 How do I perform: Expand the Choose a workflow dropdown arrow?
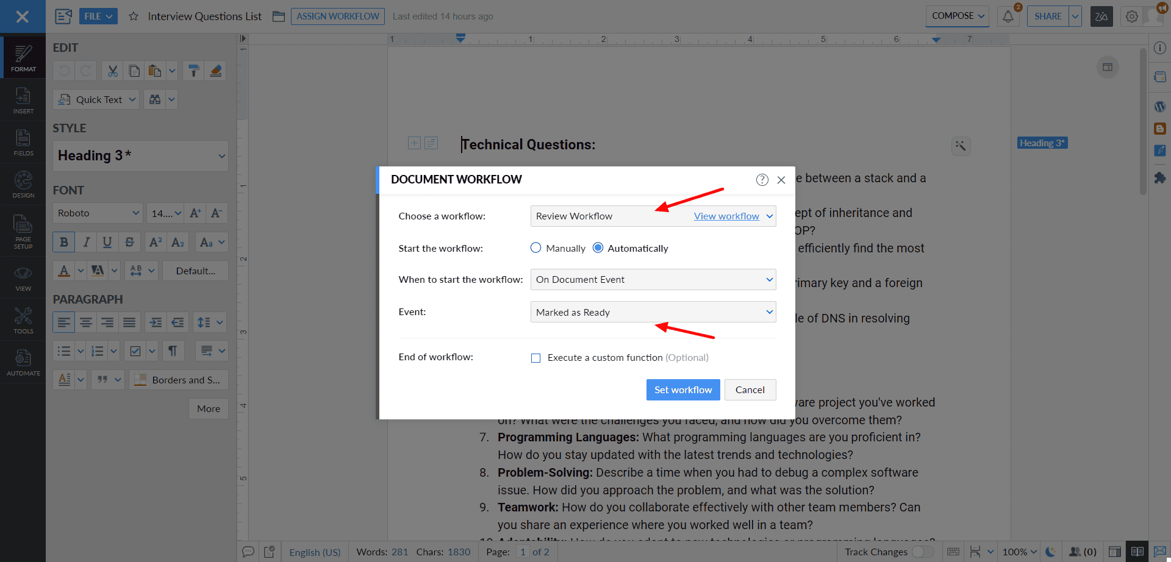(770, 216)
